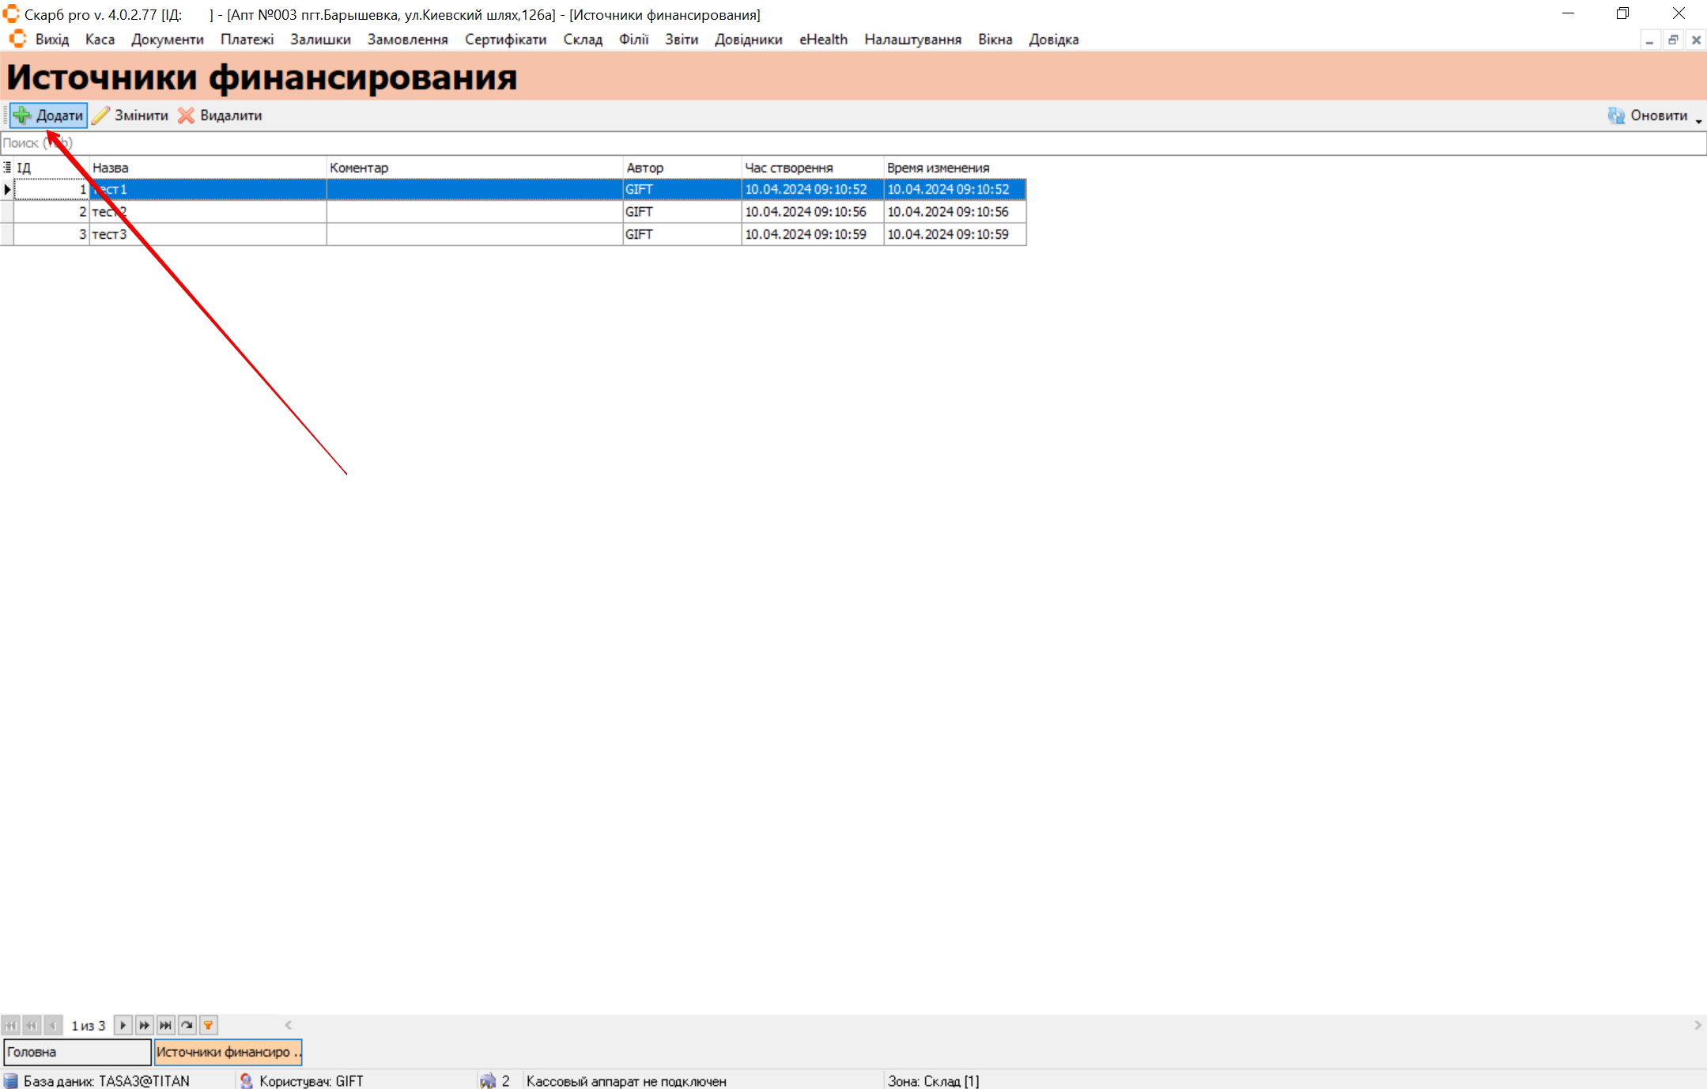Jump to last record in navigator

coord(165,1025)
